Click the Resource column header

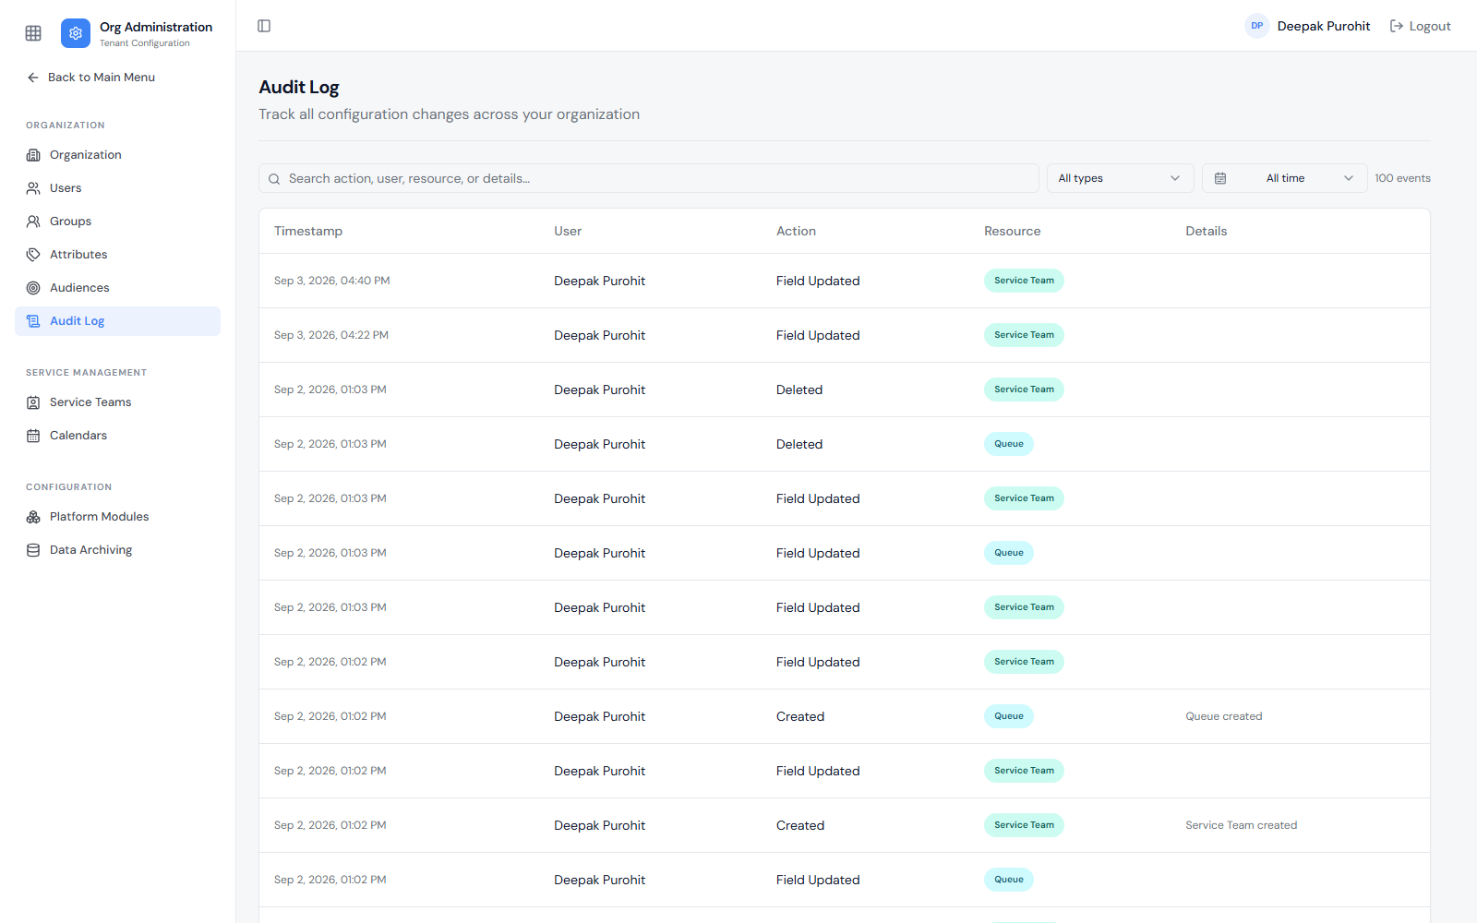(x=1012, y=231)
